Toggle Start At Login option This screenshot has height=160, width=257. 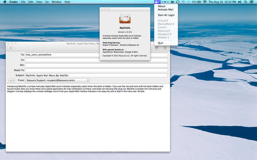[x=166, y=15]
